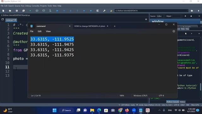Click the debugger step-into icon
The height and width of the screenshot is (114, 202).
[x=71, y=11]
